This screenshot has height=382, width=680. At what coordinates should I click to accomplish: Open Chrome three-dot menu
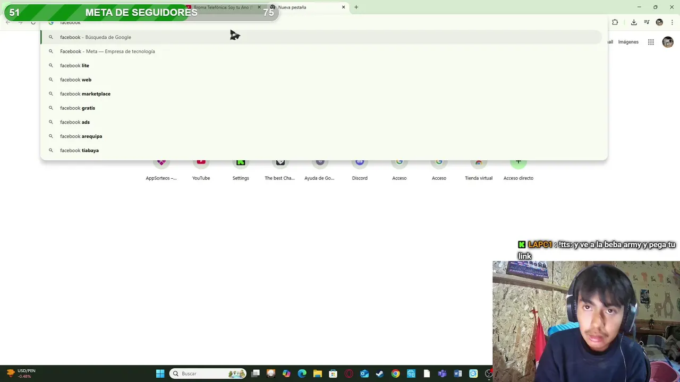click(x=672, y=22)
